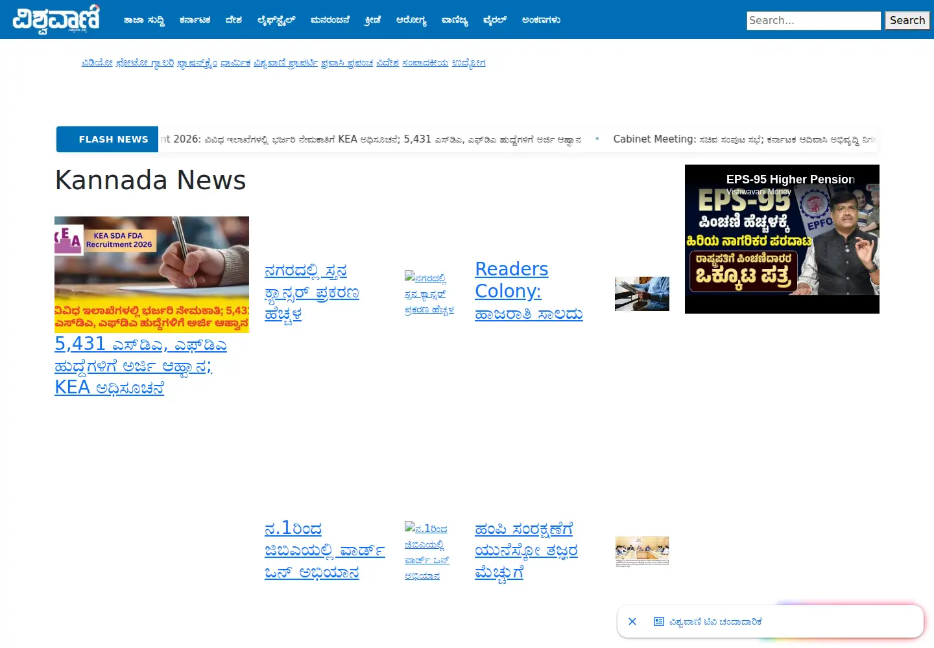Open the ವೈರಲ್ menu item
Viewport: 934px width, 648px height.
pyautogui.click(x=495, y=20)
